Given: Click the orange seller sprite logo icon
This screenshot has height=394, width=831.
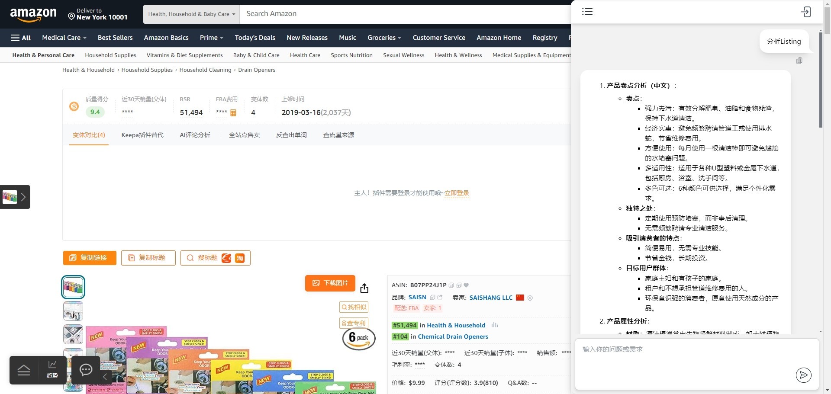Looking at the screenshot, I should 74,106.
